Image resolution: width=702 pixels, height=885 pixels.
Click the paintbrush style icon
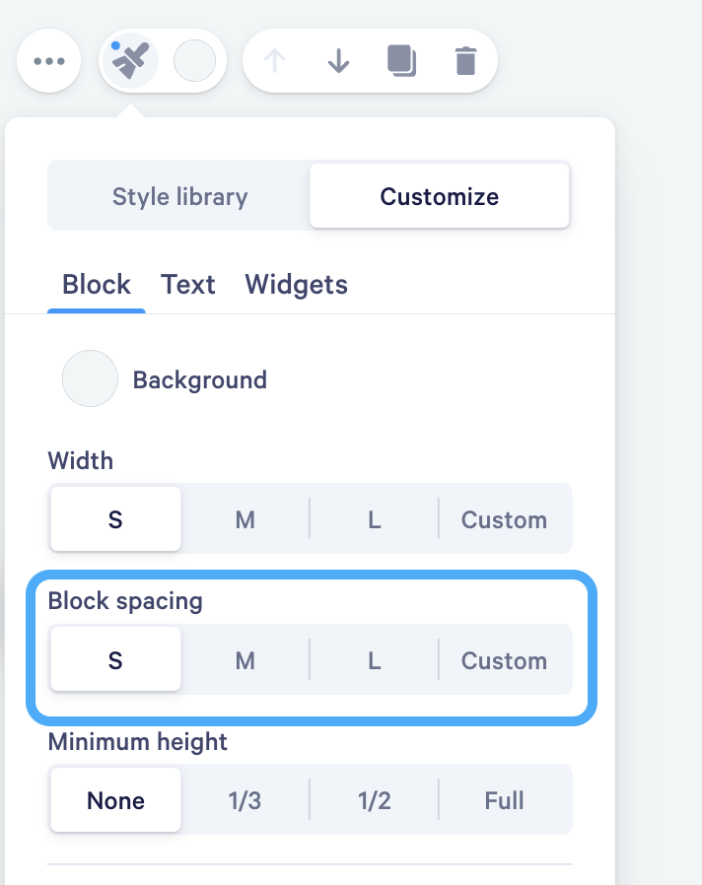point(130,60)
